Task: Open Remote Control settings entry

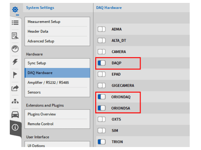Action: click(x=57, y=124)
